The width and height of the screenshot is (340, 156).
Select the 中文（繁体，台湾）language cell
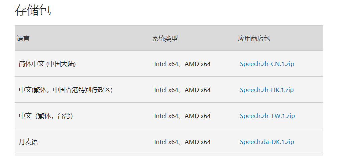(46, 116)
